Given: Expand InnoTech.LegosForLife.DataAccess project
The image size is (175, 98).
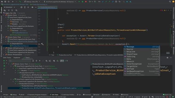Looking at the screenshot, I should [x=6, y=50].
